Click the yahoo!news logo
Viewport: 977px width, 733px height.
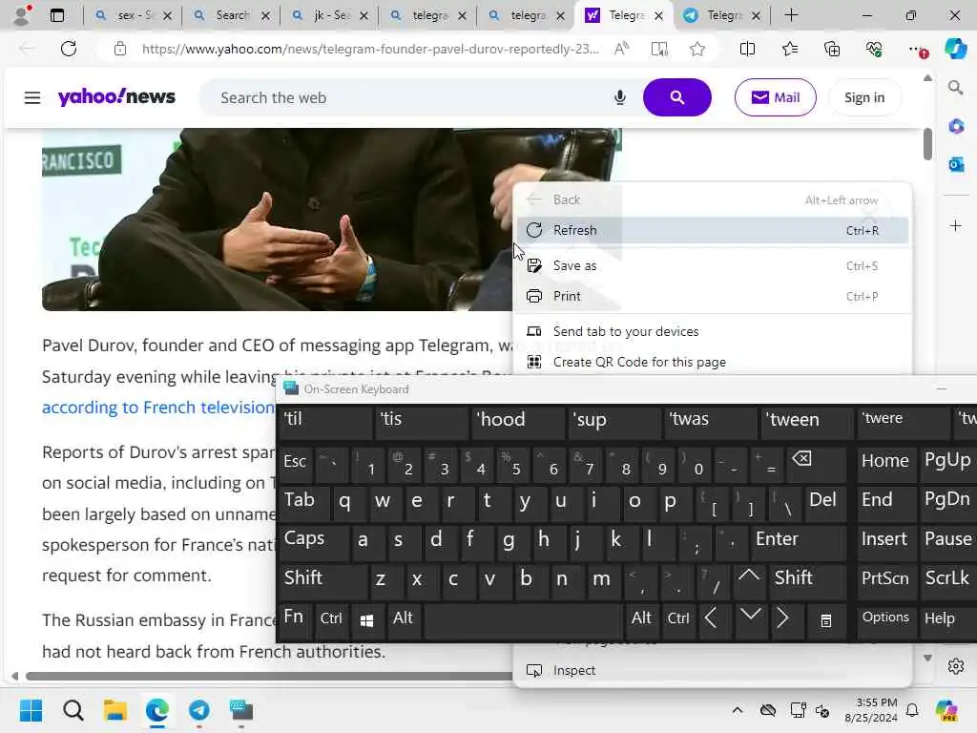pyautogui.click(x=116, y=96)
